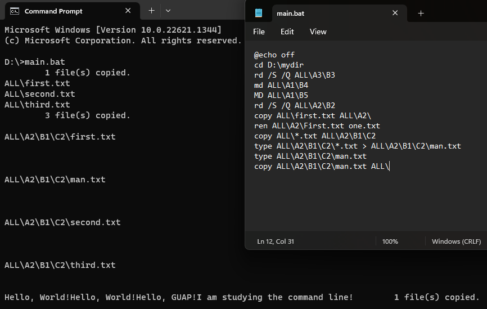This screenshot has height=309, width=487.
Task: Place cursor at the @echo off line
Action: (274, 55)
